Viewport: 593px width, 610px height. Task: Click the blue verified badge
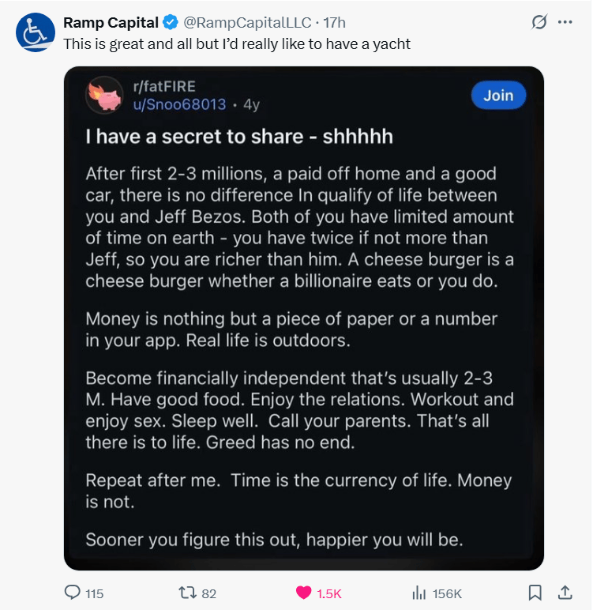tap(171, 23)
